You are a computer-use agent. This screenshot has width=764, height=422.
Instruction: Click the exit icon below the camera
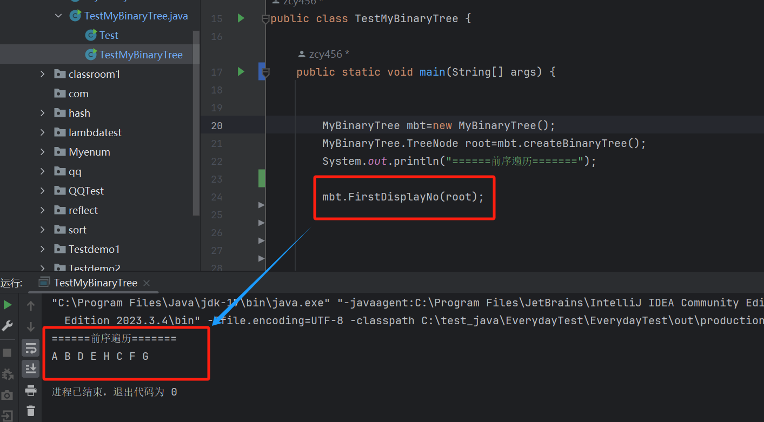(x=8, y=416)
